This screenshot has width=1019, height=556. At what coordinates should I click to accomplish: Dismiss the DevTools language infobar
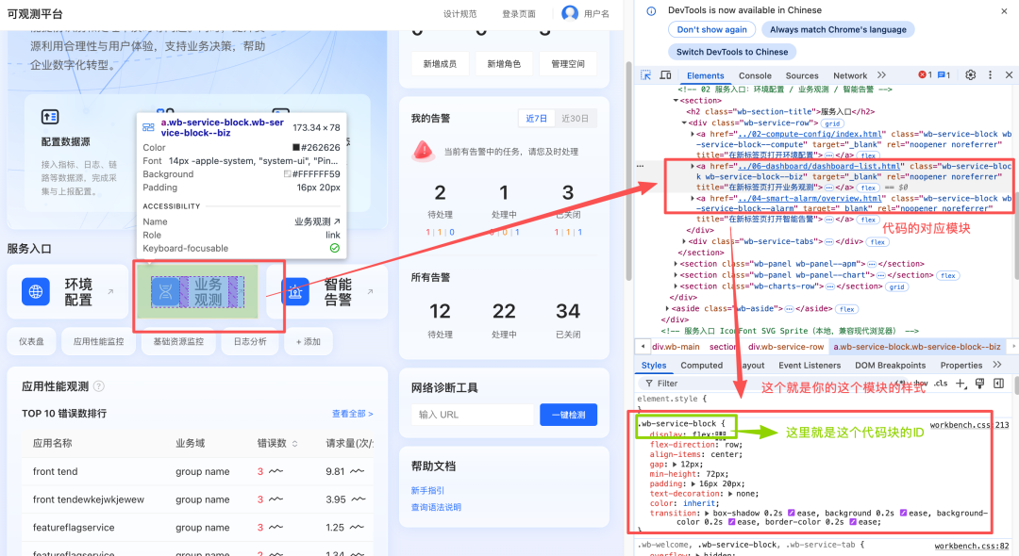click(x=1004, y=11)
